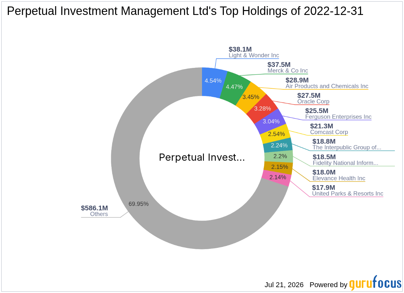
Task: Click the Fidelity National Inform... label
Action: (345, 163)
